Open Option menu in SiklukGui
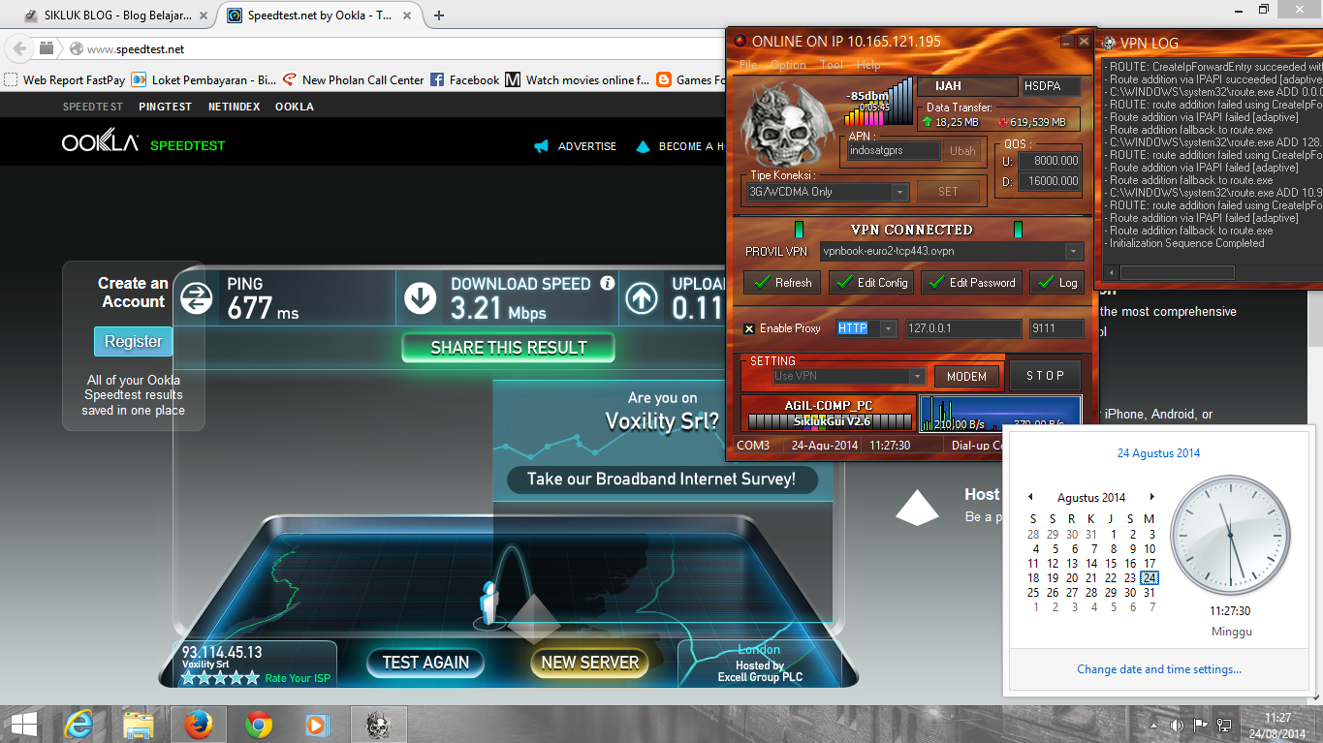 click(x=788, y=65)
